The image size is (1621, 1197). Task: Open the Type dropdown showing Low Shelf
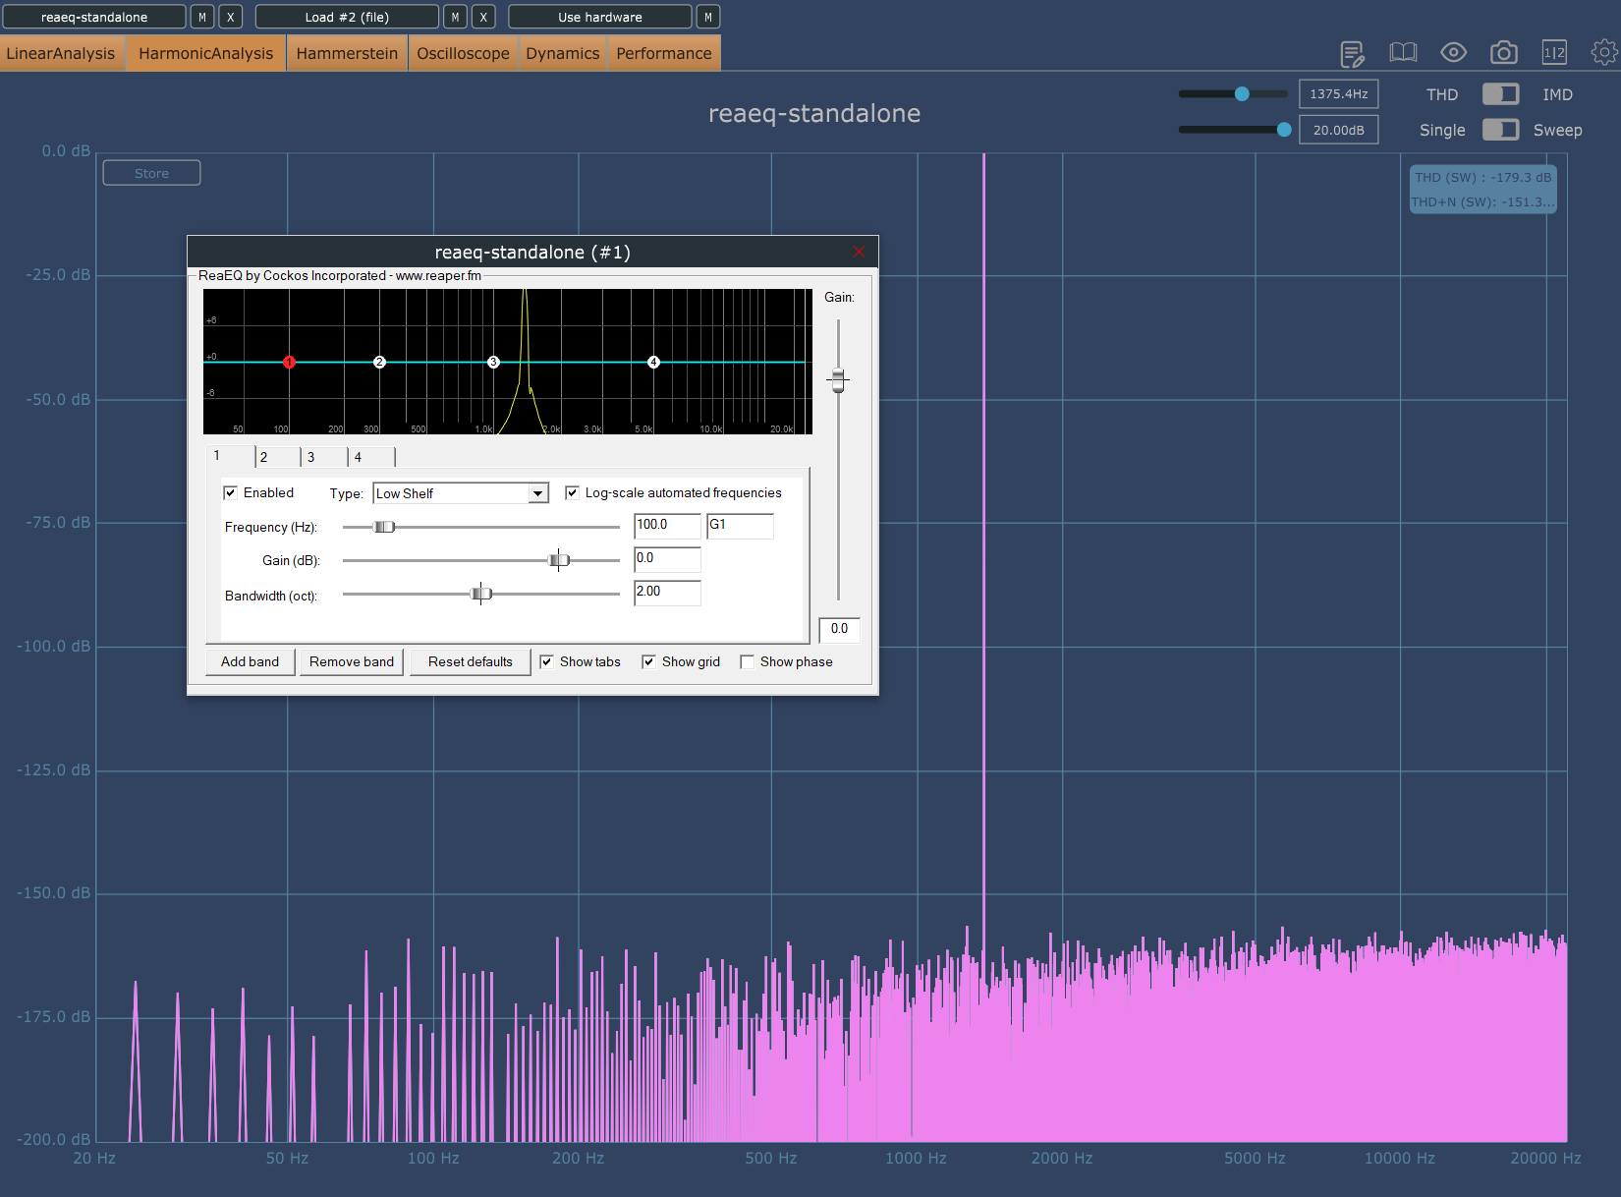coord(461,493)
